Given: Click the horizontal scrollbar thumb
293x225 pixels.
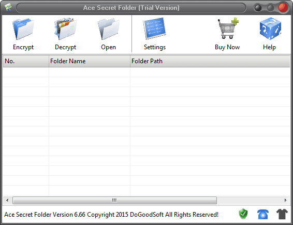Looking at the screenshot, I should tap(114, 200).
